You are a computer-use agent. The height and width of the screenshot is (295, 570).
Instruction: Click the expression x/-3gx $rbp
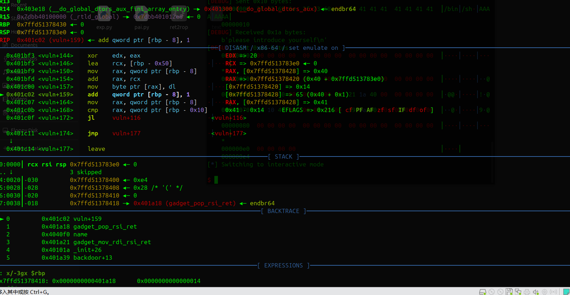[26, 273]
